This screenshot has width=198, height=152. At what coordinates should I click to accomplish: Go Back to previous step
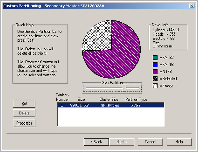pos(96,142)
